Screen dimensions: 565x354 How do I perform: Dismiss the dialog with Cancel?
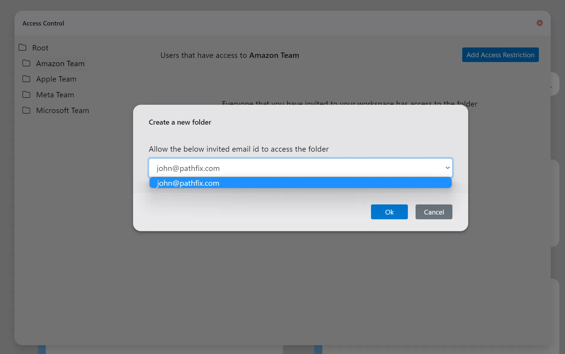point(434,212)
